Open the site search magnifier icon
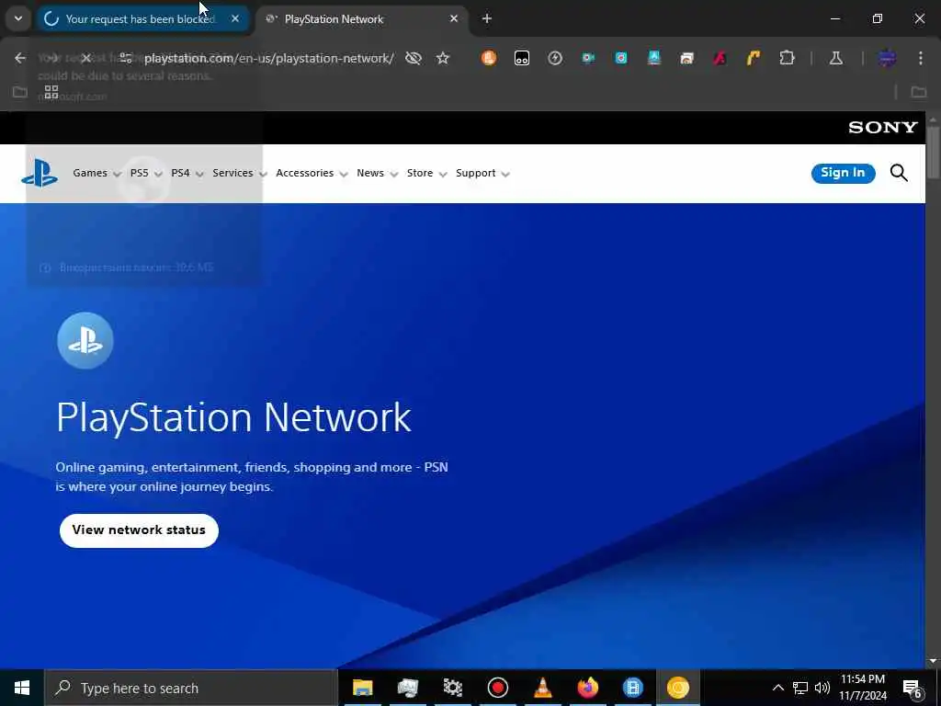 (899, 173)
